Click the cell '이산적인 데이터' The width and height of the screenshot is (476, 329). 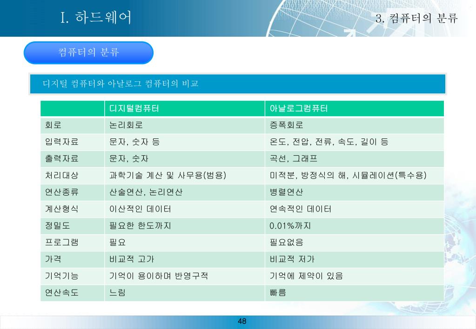(185, 209)
